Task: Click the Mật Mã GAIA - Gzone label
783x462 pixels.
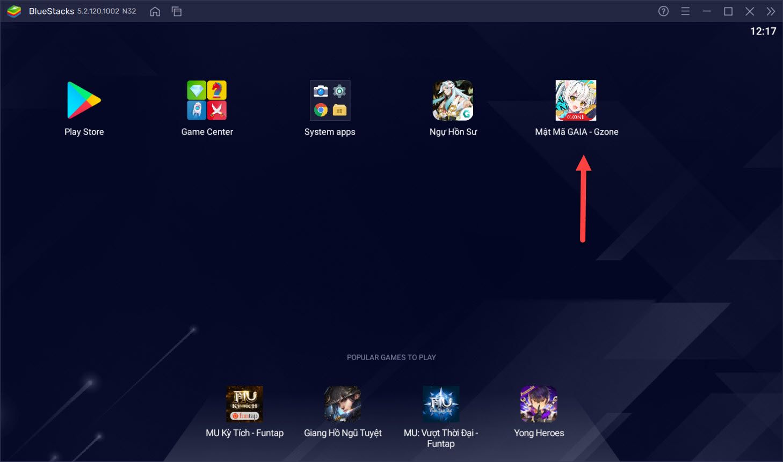Action: click(577, 132)
